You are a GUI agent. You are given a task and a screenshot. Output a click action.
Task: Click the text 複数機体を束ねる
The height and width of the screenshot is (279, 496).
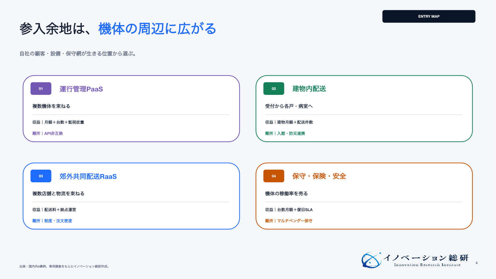click(51, 106)
